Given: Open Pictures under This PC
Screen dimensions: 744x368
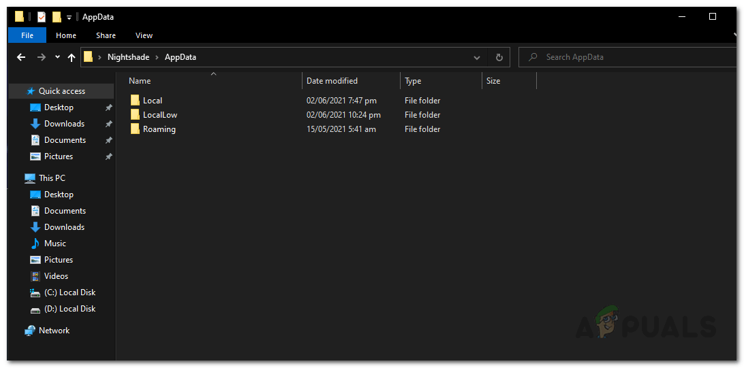Looking at the screenshot, I should pos(59,260).
